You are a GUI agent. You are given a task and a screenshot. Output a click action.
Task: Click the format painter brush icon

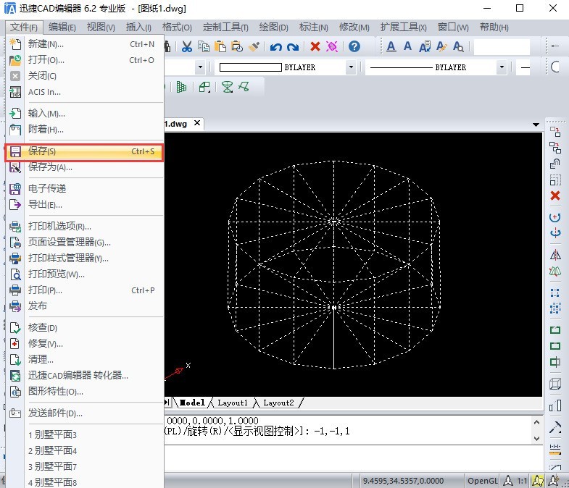click(x=253, y=46)
